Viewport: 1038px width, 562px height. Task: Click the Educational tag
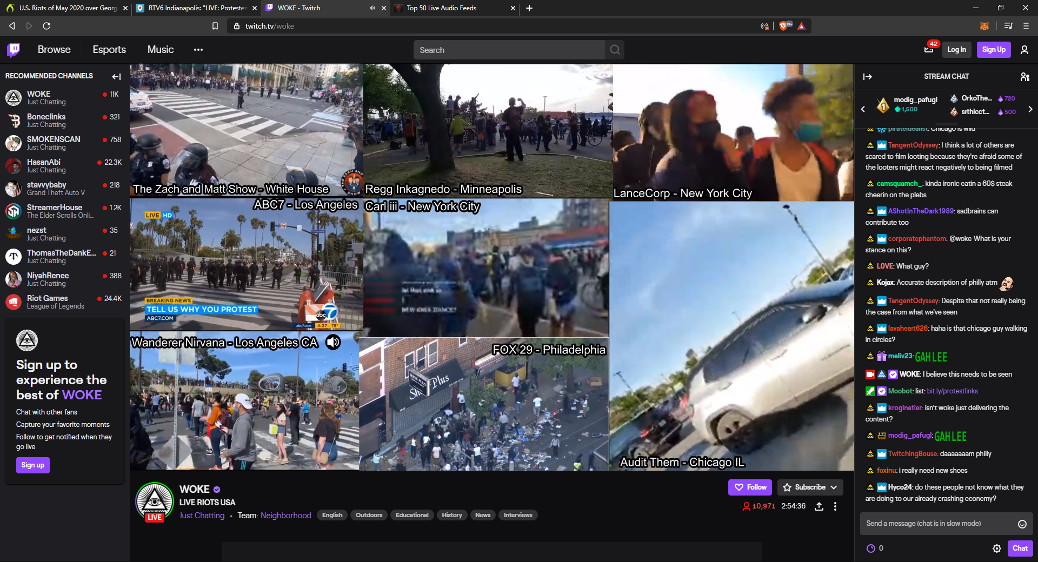(x=412, y=516)
